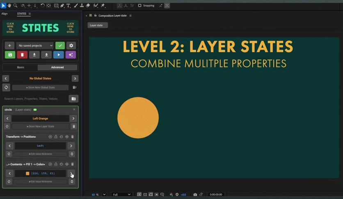Image resolution: width=343 pixels, height=199 pixels.
Task: Go to next global state
Action: tap(75, 78)
